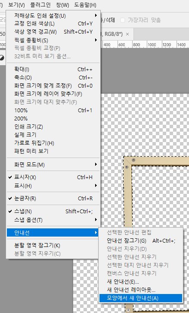Set zoom to 100% from menu
Screen dimensions: 189x313
coord(53,110)
